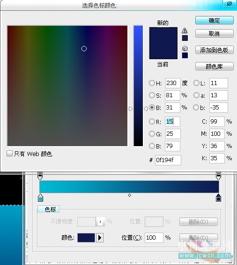This screenshot has width=237, height=265.
Task: Select the right dark blue color stop
Action: point(218,197)
